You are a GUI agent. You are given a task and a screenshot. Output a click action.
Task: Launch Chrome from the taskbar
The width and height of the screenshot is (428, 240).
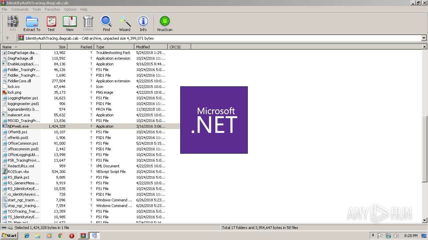pyautogui.click(x=60, y=236)
